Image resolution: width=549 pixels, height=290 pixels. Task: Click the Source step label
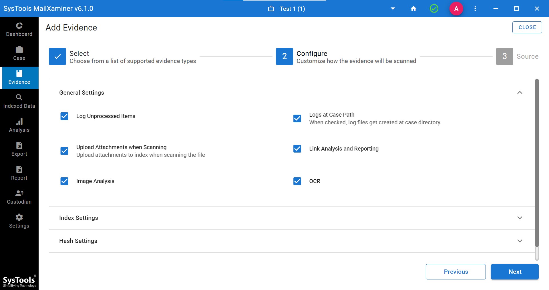pyautogui.click(x=528, y=56)
